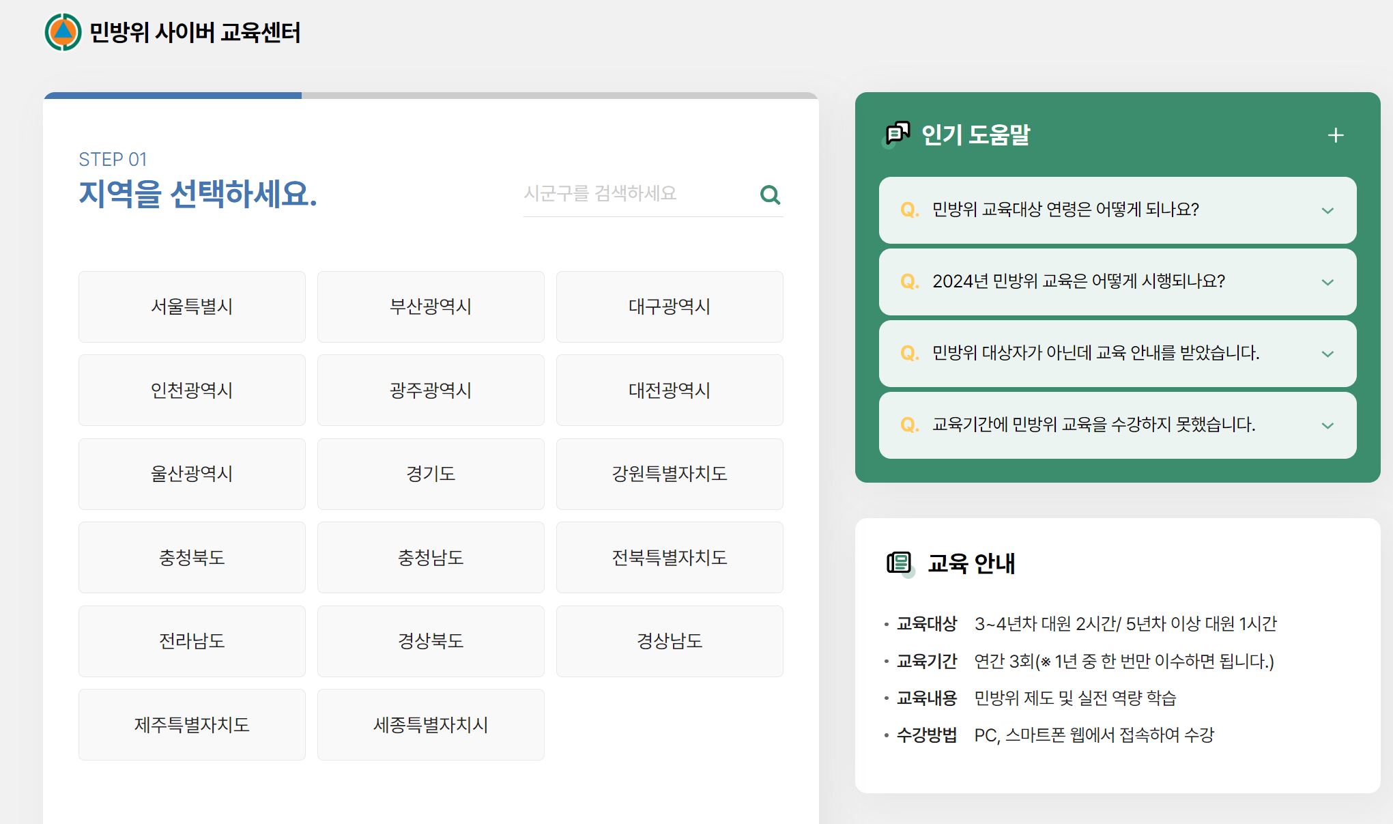The image size is (1393, 824).
Task: Click the blue step progress bar
Action: coord(171,96)
